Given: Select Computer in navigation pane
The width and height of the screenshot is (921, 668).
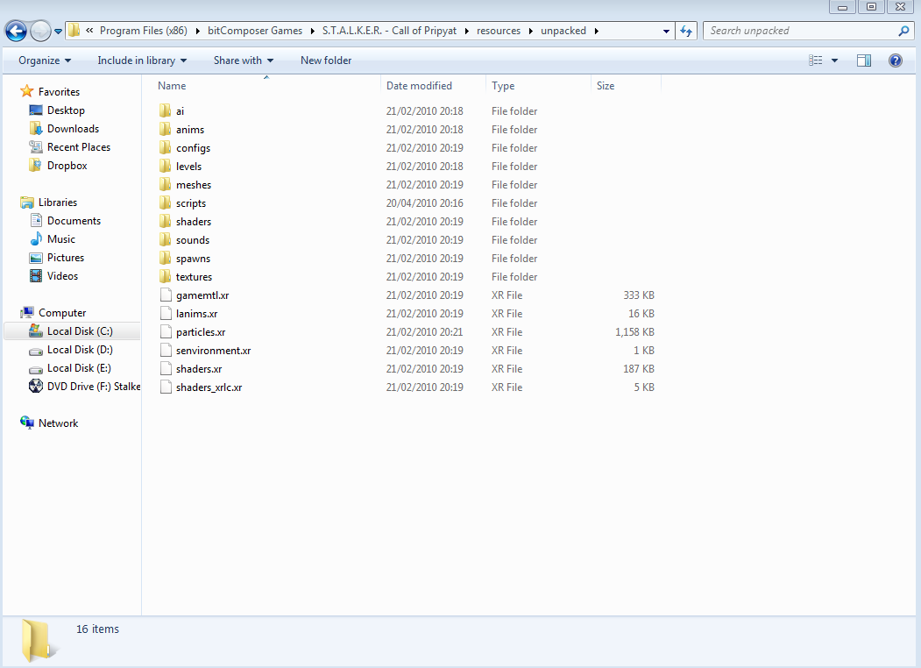Looking at the screenshot, I should 62,313.
